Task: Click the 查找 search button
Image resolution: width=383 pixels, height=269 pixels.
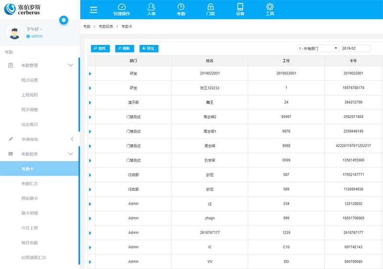Action: click(101, 48)
